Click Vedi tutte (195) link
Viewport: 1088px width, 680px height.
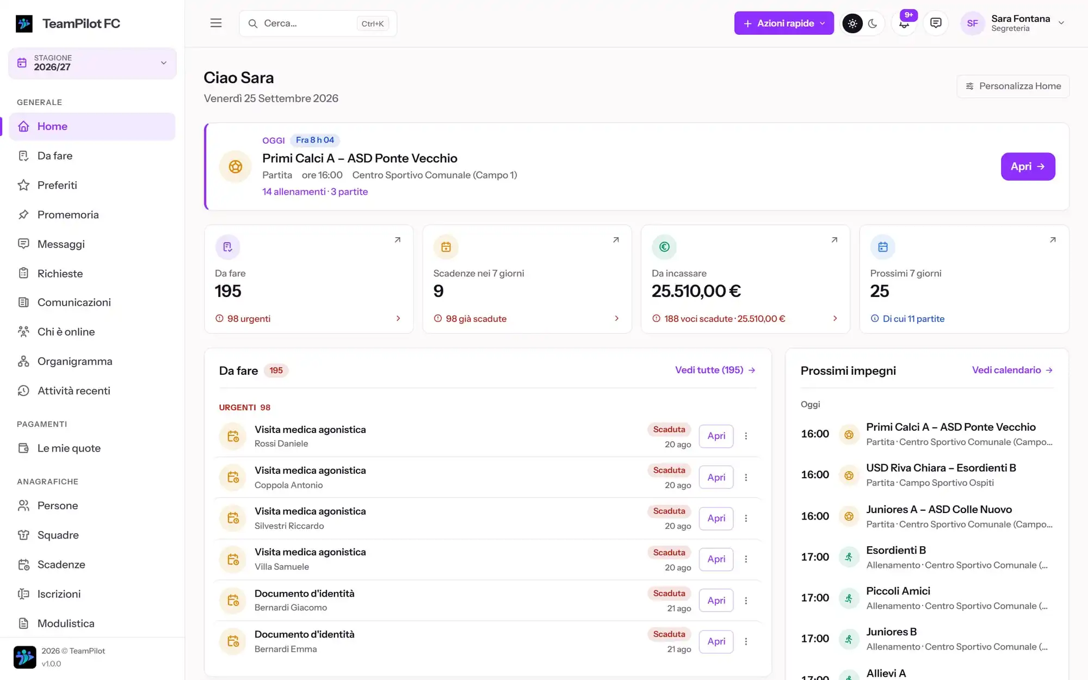(715, 370)
